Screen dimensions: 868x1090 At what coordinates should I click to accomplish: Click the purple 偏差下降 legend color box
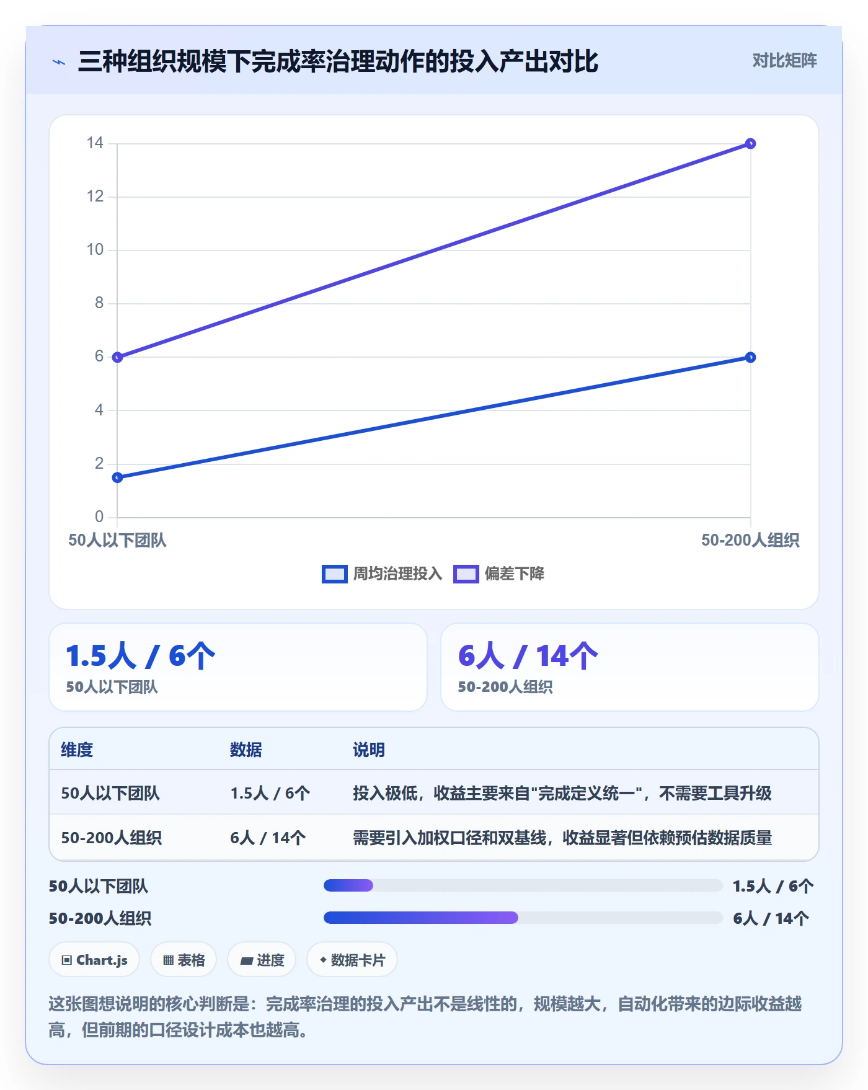[x=466, y=574]
